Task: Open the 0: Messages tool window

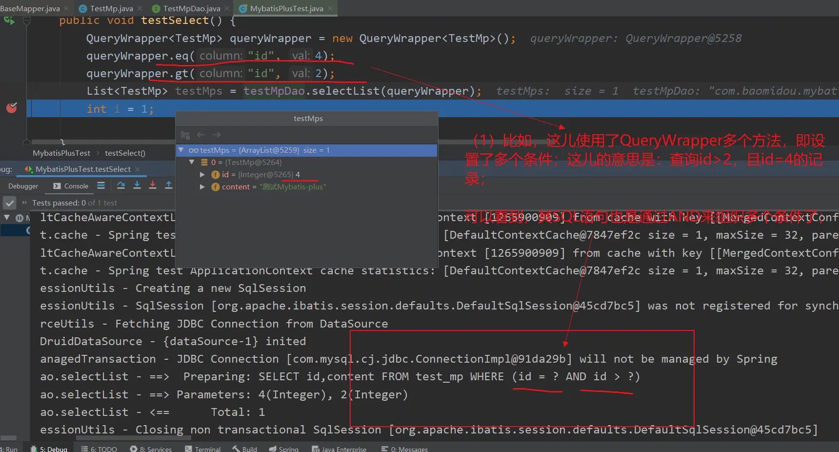Action: (x=404, y=449)
